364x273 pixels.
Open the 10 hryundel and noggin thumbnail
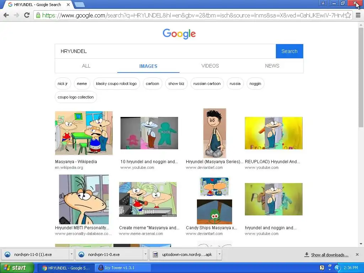pyautogui.click(x=149, y=133)
